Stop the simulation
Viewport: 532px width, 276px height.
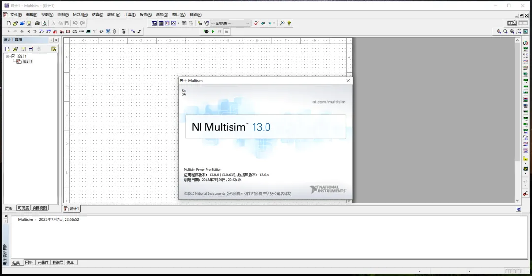[x=226, y=31]
